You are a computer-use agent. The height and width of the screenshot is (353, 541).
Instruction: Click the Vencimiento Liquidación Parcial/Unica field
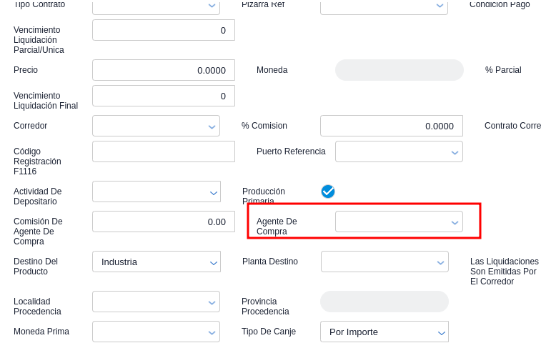tap(163, 30)
